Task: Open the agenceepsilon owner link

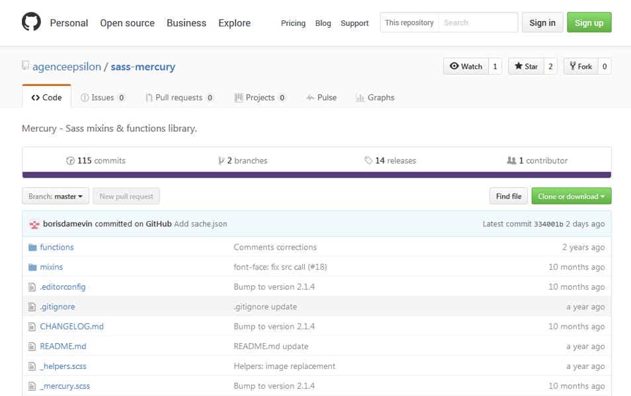Action: click(67, 66)
